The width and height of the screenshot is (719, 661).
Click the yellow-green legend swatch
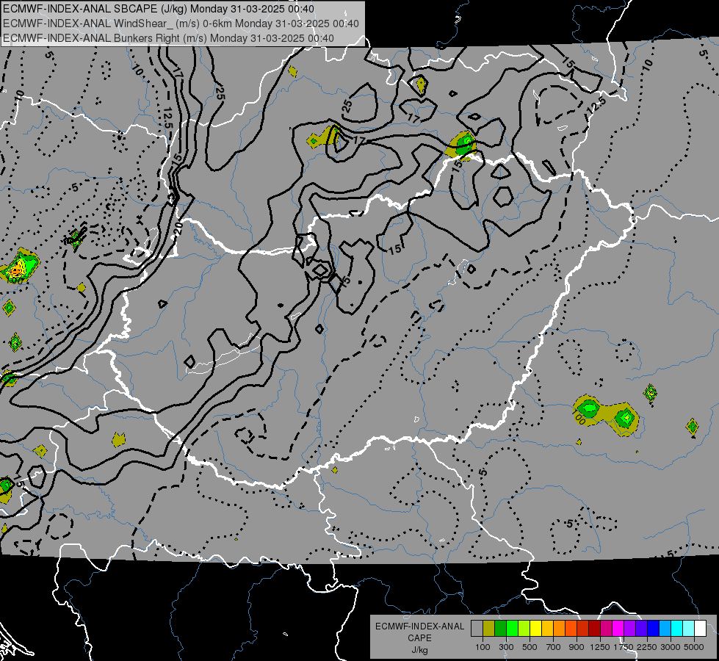(x=524, y=629)
